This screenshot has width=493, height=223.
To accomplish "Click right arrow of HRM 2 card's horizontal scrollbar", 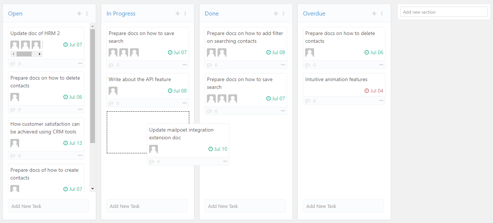I will pyautogui.click(x=40, y=54).
